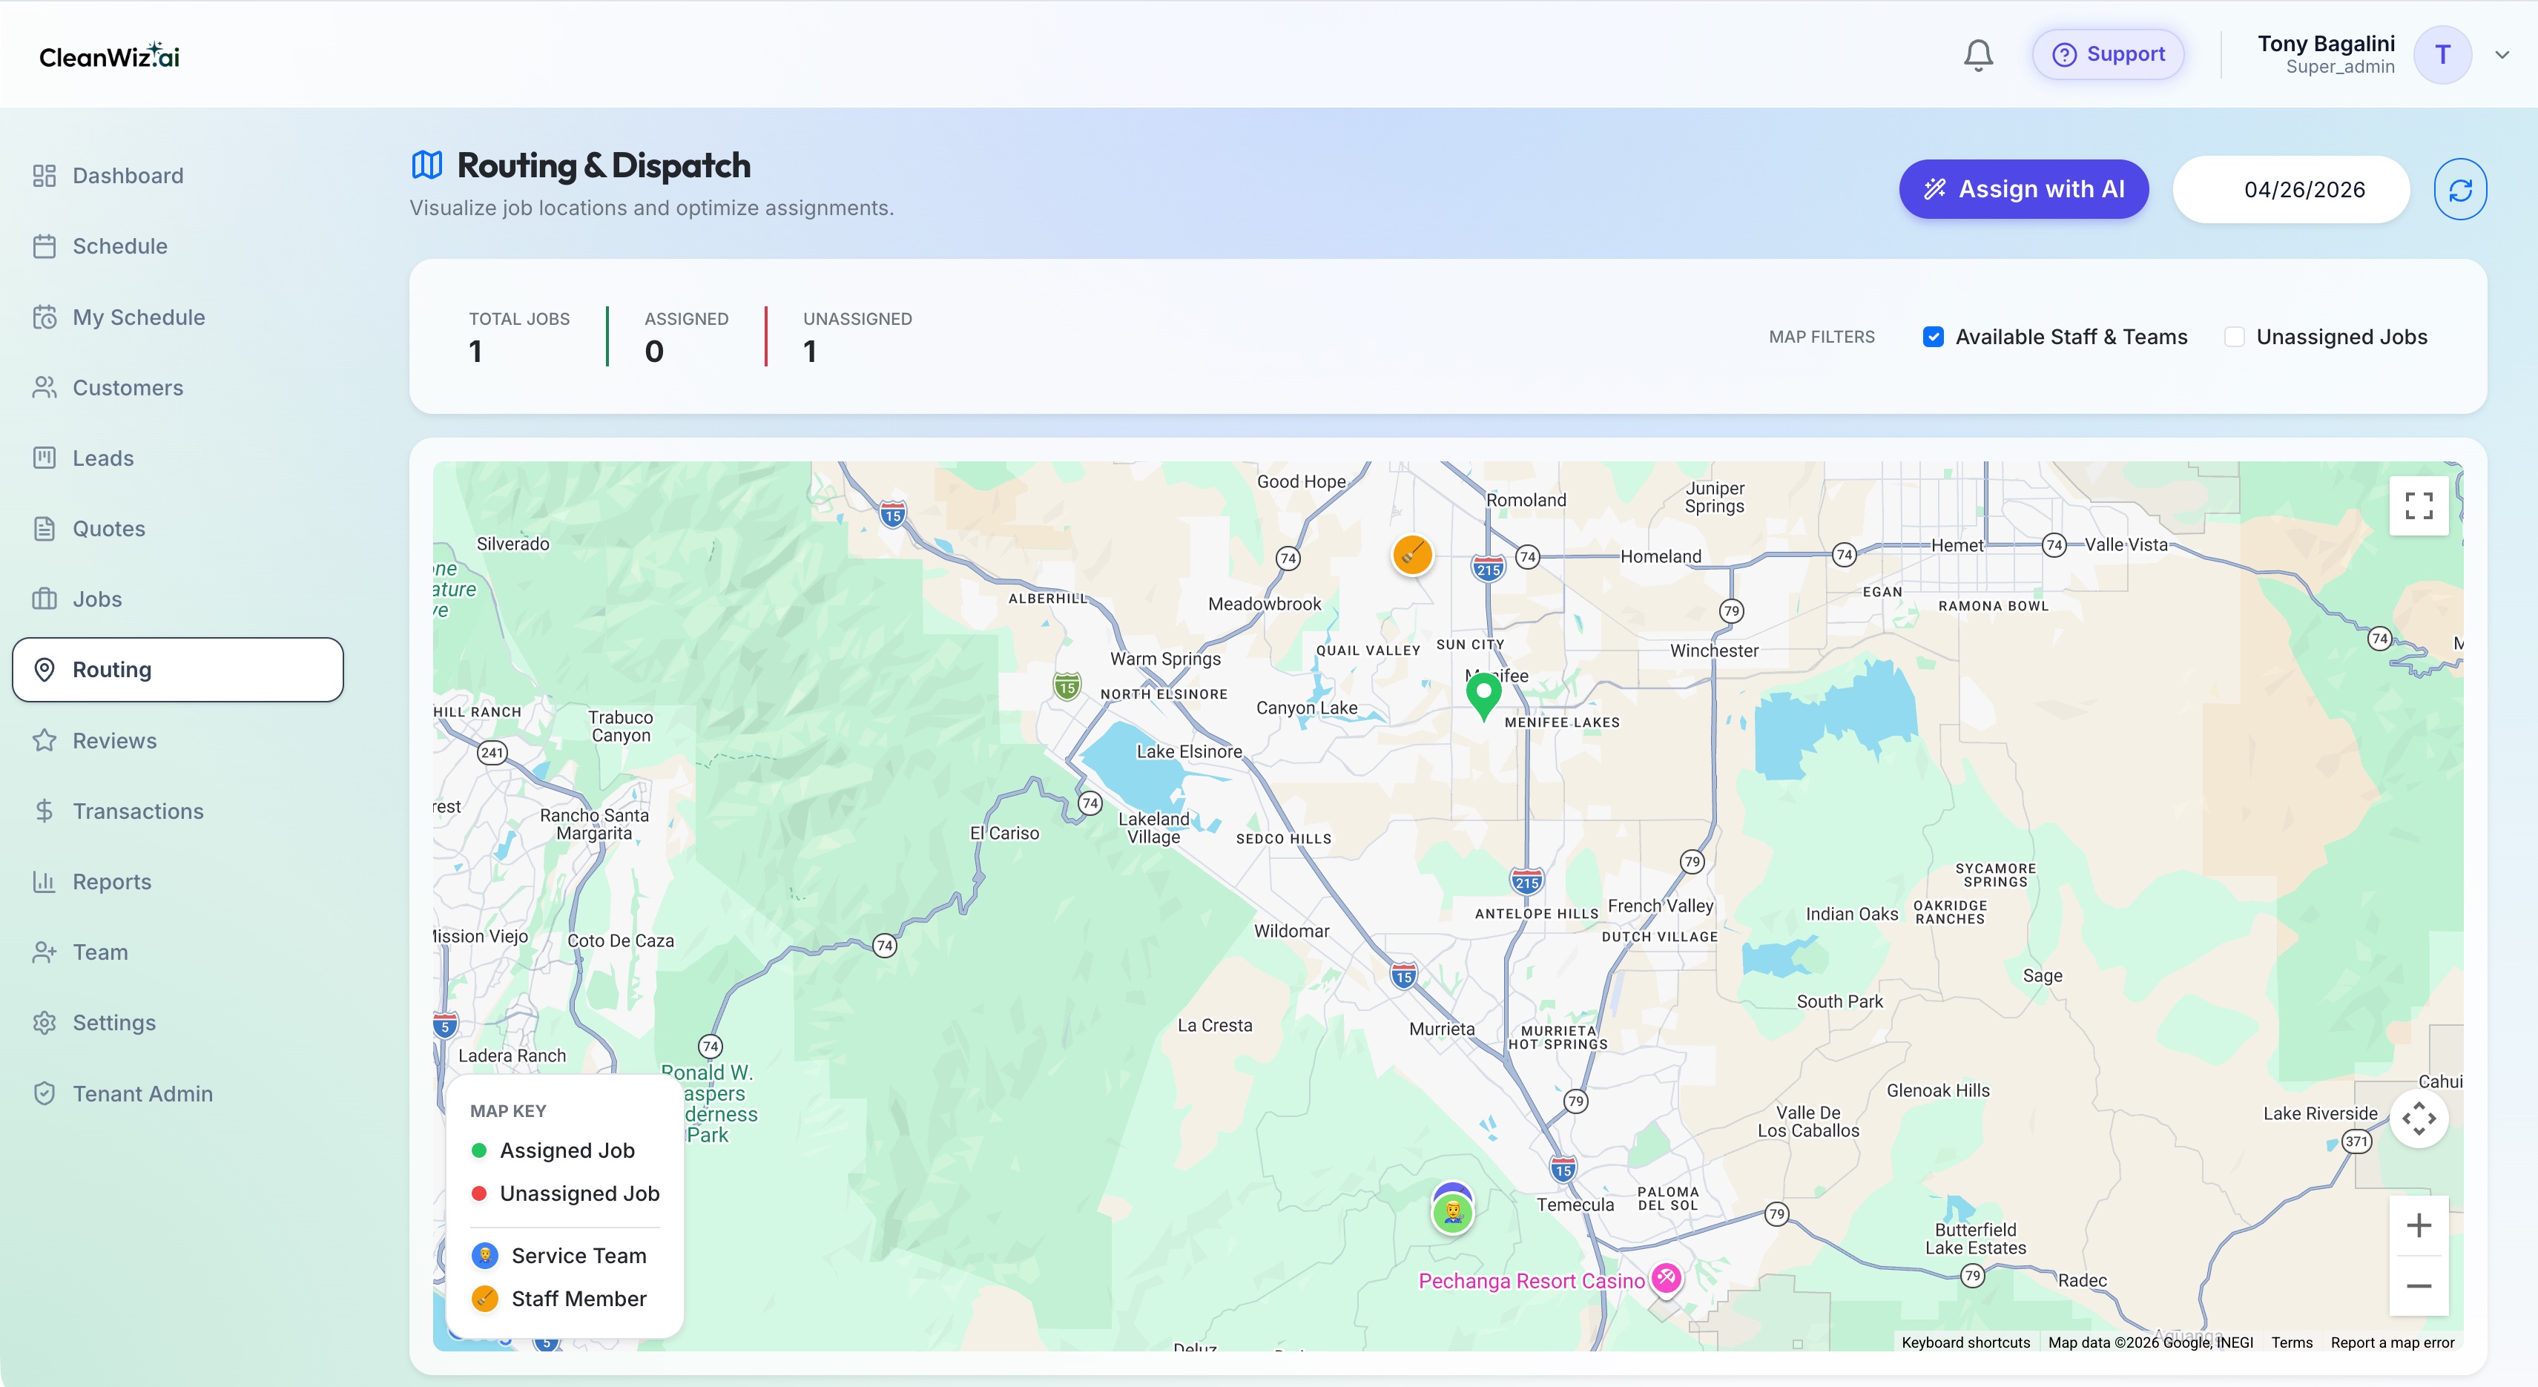Click the Support button
The width and height of the screenshot is (2538, 1387).
[x=2107, y=54]
